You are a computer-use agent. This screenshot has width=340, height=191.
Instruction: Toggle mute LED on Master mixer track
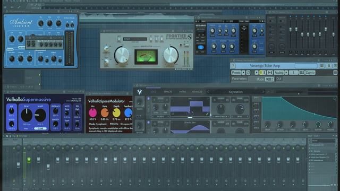(14, 149)
